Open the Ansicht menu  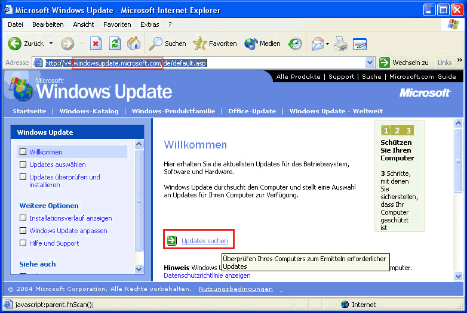84,24
